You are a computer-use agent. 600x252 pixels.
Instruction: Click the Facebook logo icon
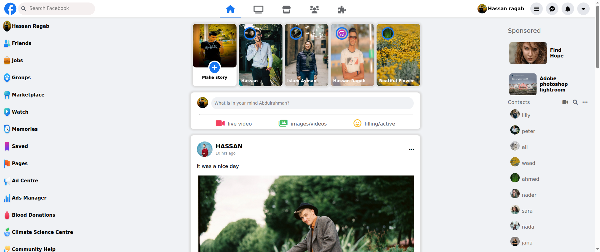pos(10,9)
